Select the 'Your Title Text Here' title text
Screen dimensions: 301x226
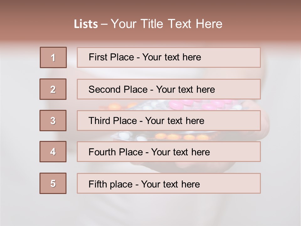click(166, 24)
